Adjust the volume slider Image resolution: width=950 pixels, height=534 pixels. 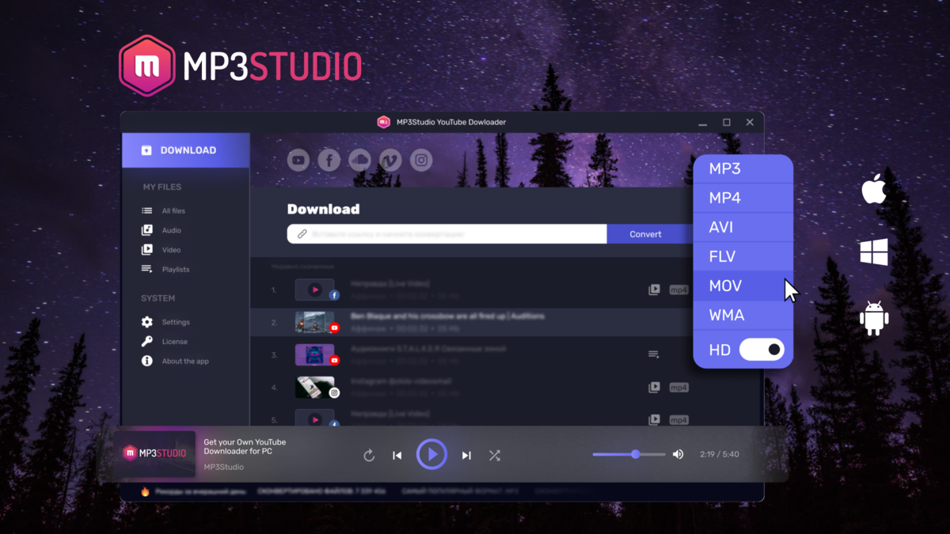635,455
